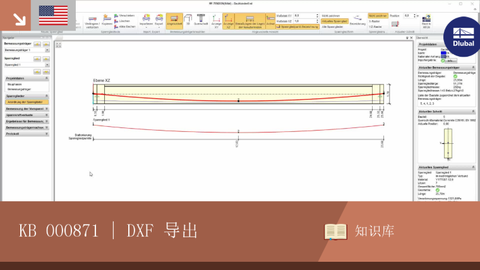Select Anordnung der Spannglieder navigator item
This screenshot has height=270, width=480.
pos(27,102)
